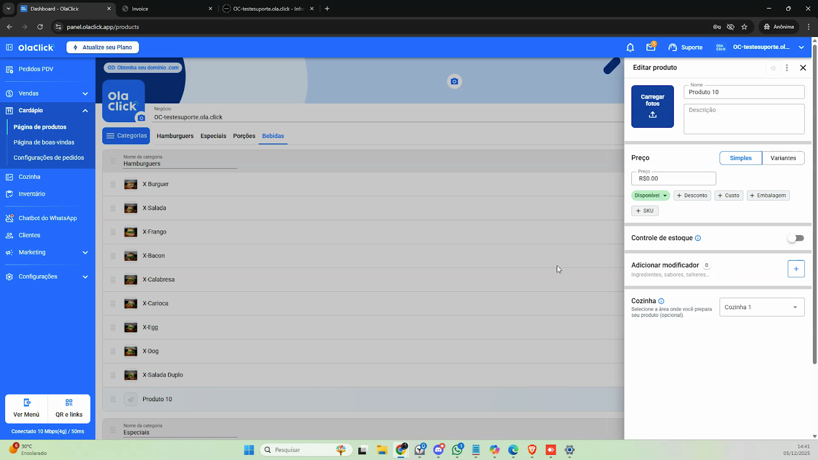Click the Controle de estoque info icon
Viewport: 818px width, 460px height.
point(698,238)
